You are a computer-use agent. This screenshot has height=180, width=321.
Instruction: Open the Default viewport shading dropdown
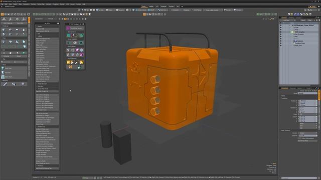tap(50, 19)
